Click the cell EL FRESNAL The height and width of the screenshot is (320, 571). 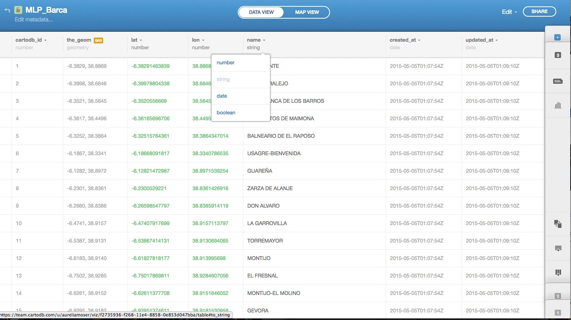tap(262, 276)
